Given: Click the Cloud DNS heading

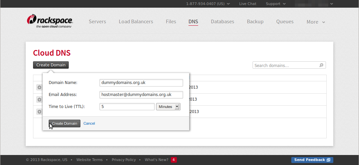Looking at the screenshot, I should pyautogui.click(x=52, y=53).
